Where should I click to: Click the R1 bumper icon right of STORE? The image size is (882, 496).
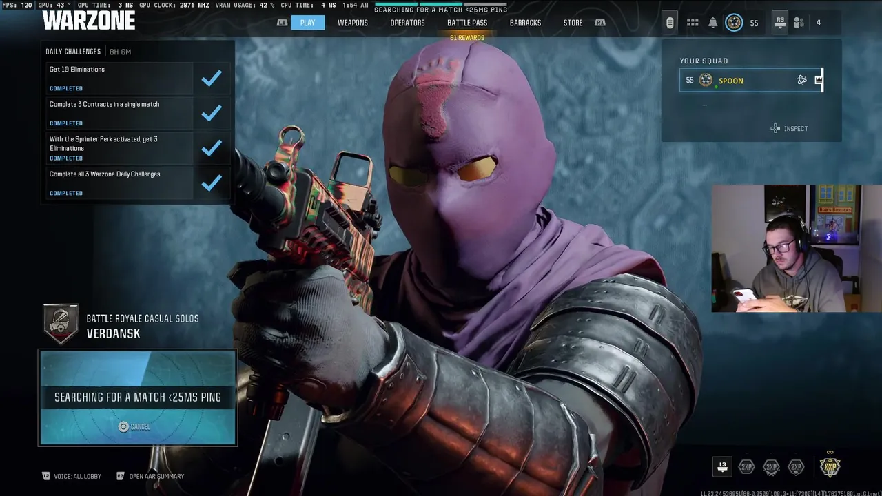599,23
